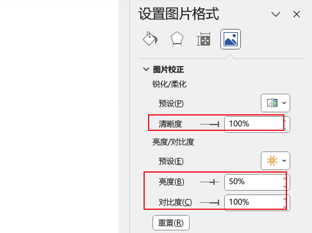Click the 重置(R) reset button

(x=171, y=223)
